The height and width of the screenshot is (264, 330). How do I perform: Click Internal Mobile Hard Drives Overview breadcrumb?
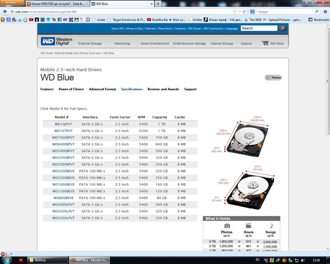tap(78, 53)
